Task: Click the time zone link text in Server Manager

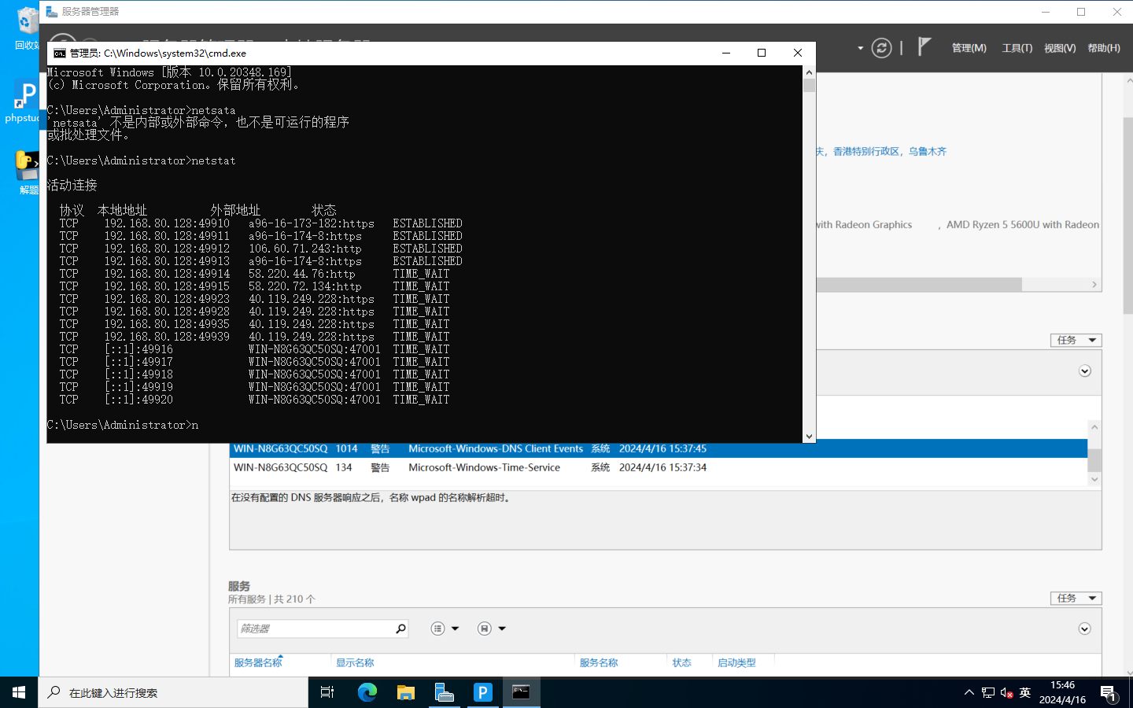Action: click(881, 151)
